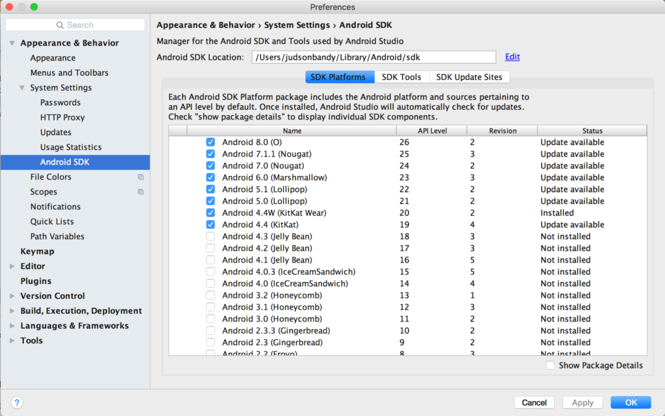Expand Build, Execution, Deployment arrow
665x416 pixels.
[12, 311]
